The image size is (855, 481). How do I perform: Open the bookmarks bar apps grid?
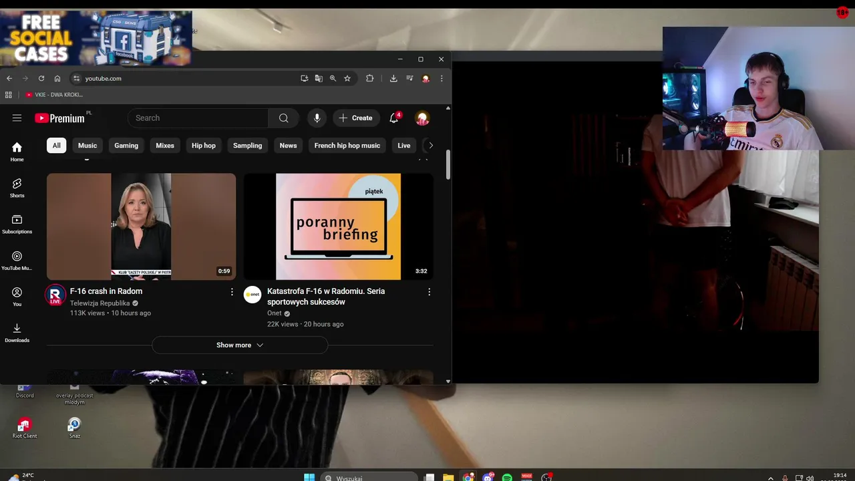point(9,95)
